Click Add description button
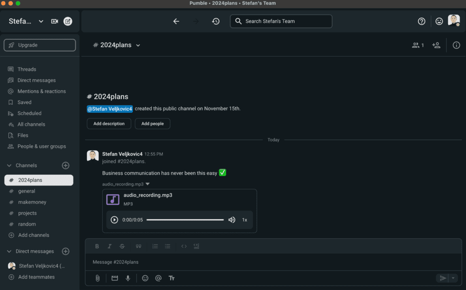 (x=109, y=124)
